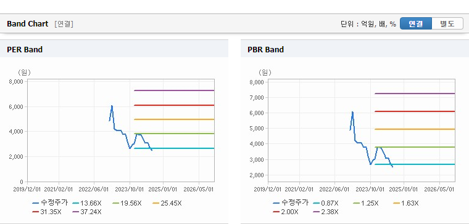Toggle 1.63X series in PBR legend

(x=406, y=203)
